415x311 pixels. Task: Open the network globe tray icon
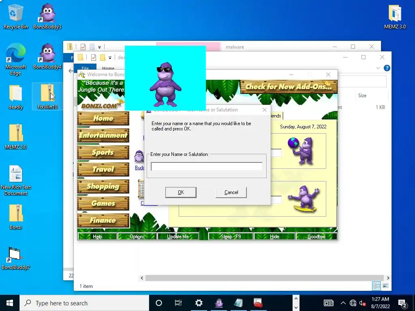[x=353, y=303]
